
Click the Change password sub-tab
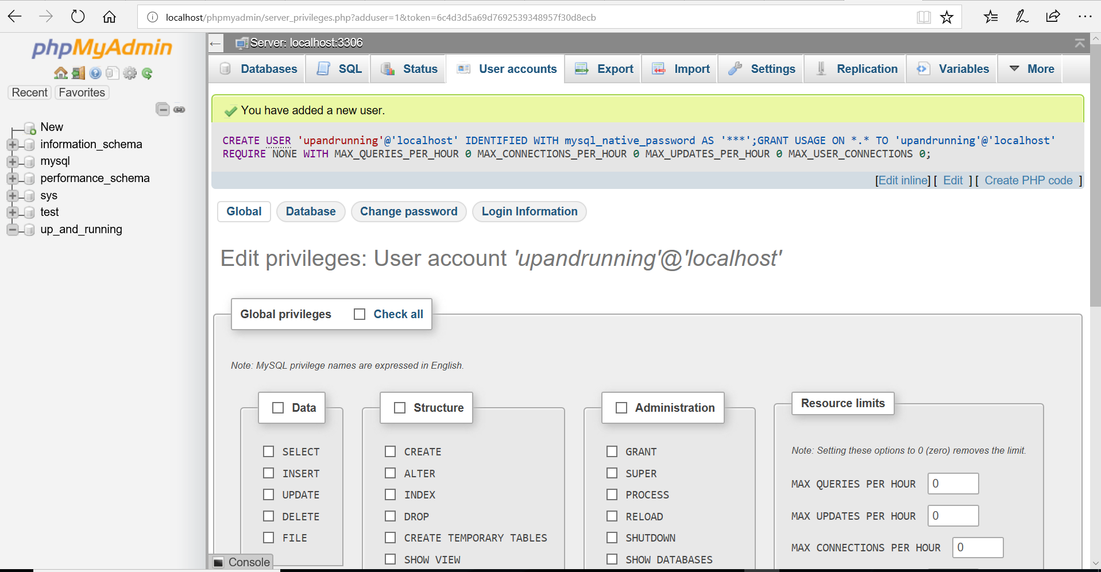pos(408,211)
